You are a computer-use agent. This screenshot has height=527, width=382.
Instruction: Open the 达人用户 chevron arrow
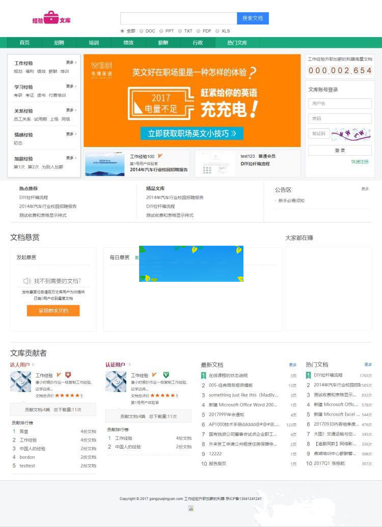point(33,365)
